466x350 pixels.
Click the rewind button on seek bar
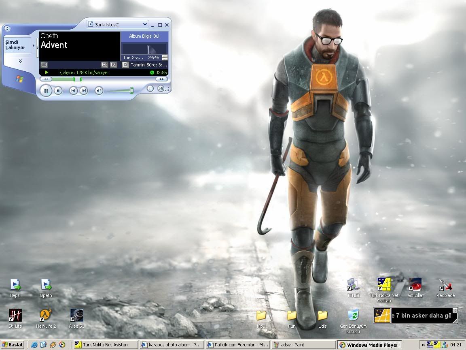[46, 79]
